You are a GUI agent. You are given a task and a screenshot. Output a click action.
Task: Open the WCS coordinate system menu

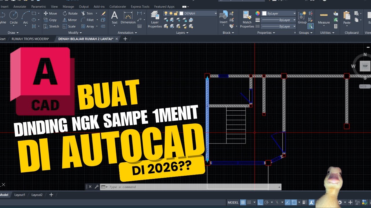point(365,86)
